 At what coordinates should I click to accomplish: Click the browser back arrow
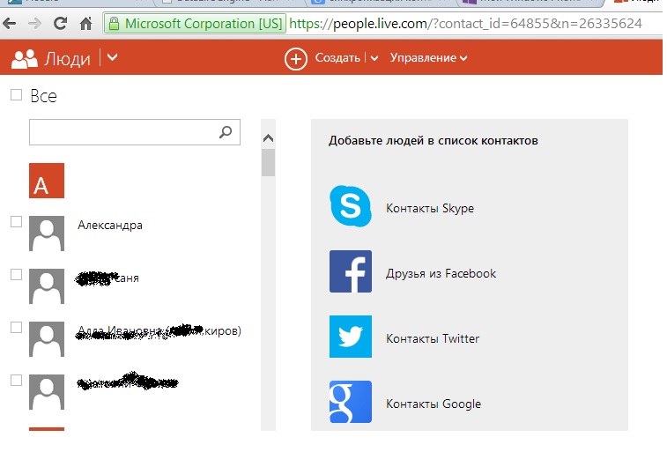pyautogui.click(x=10, y=24)
